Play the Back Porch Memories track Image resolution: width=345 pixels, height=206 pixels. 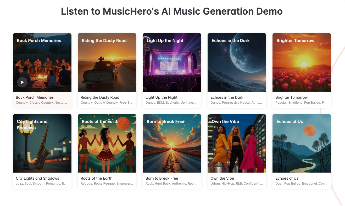click(22, 82)
